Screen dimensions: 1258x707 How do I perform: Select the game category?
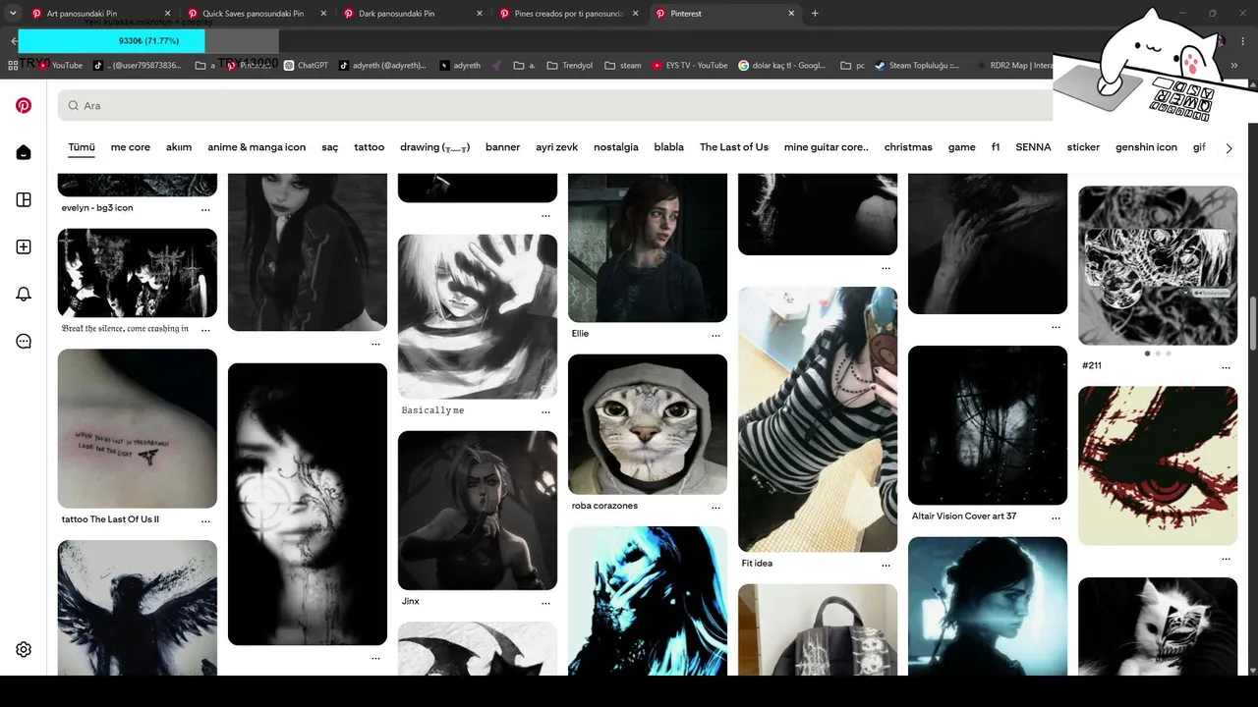pos(962,147)
